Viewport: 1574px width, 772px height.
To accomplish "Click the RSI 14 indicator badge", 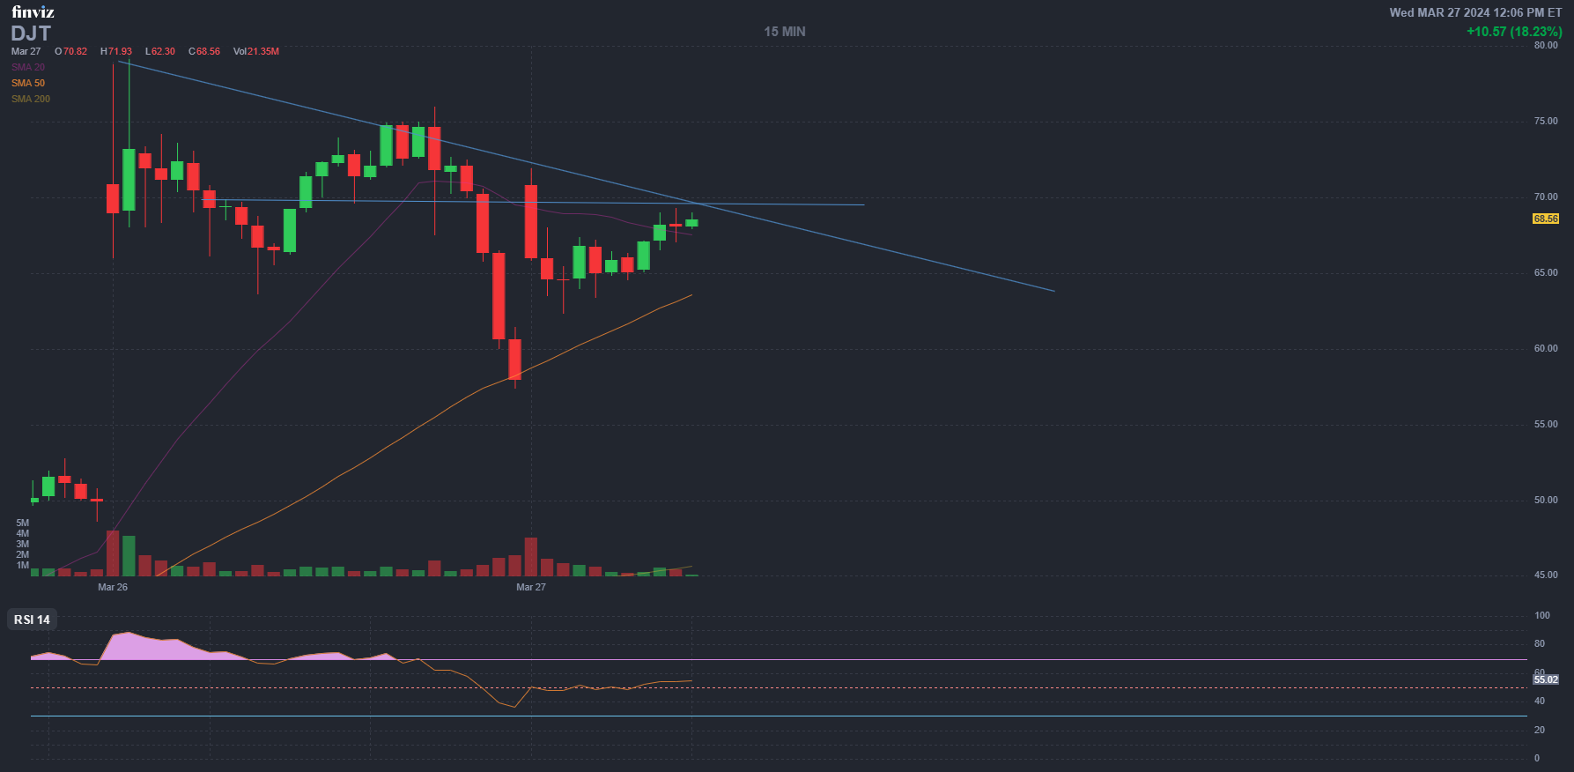I will pos(32,620).
